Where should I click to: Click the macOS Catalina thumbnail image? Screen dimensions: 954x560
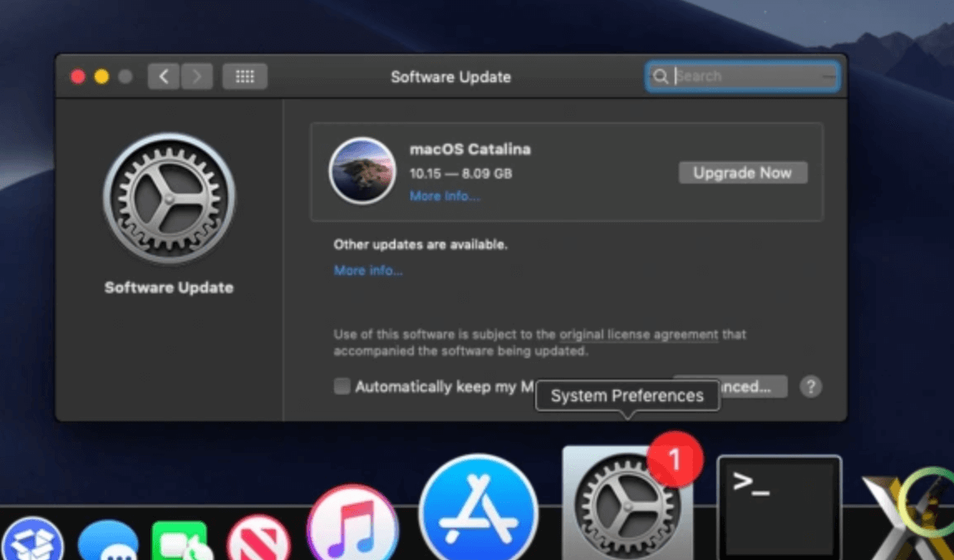pyautogui.click(x=362, y=170)
